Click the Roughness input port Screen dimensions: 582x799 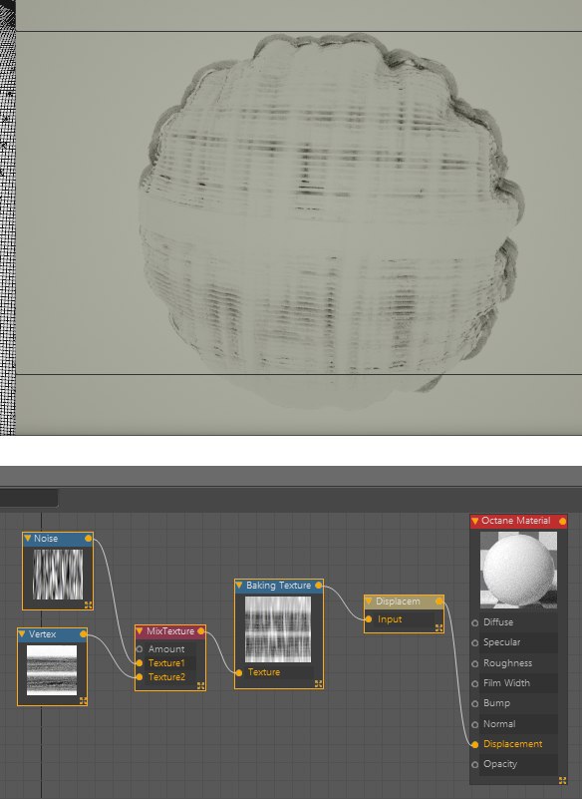click(x=474, y=663)
